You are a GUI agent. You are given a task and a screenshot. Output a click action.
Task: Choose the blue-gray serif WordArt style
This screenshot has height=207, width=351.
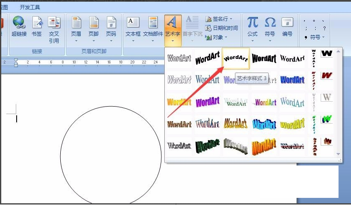(x=207, y=80)
